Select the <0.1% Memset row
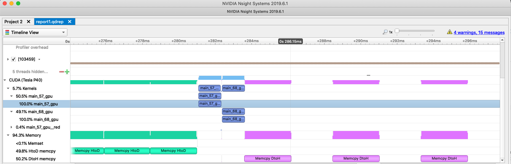This screenshot has height=164, width=511. (30, 143)
